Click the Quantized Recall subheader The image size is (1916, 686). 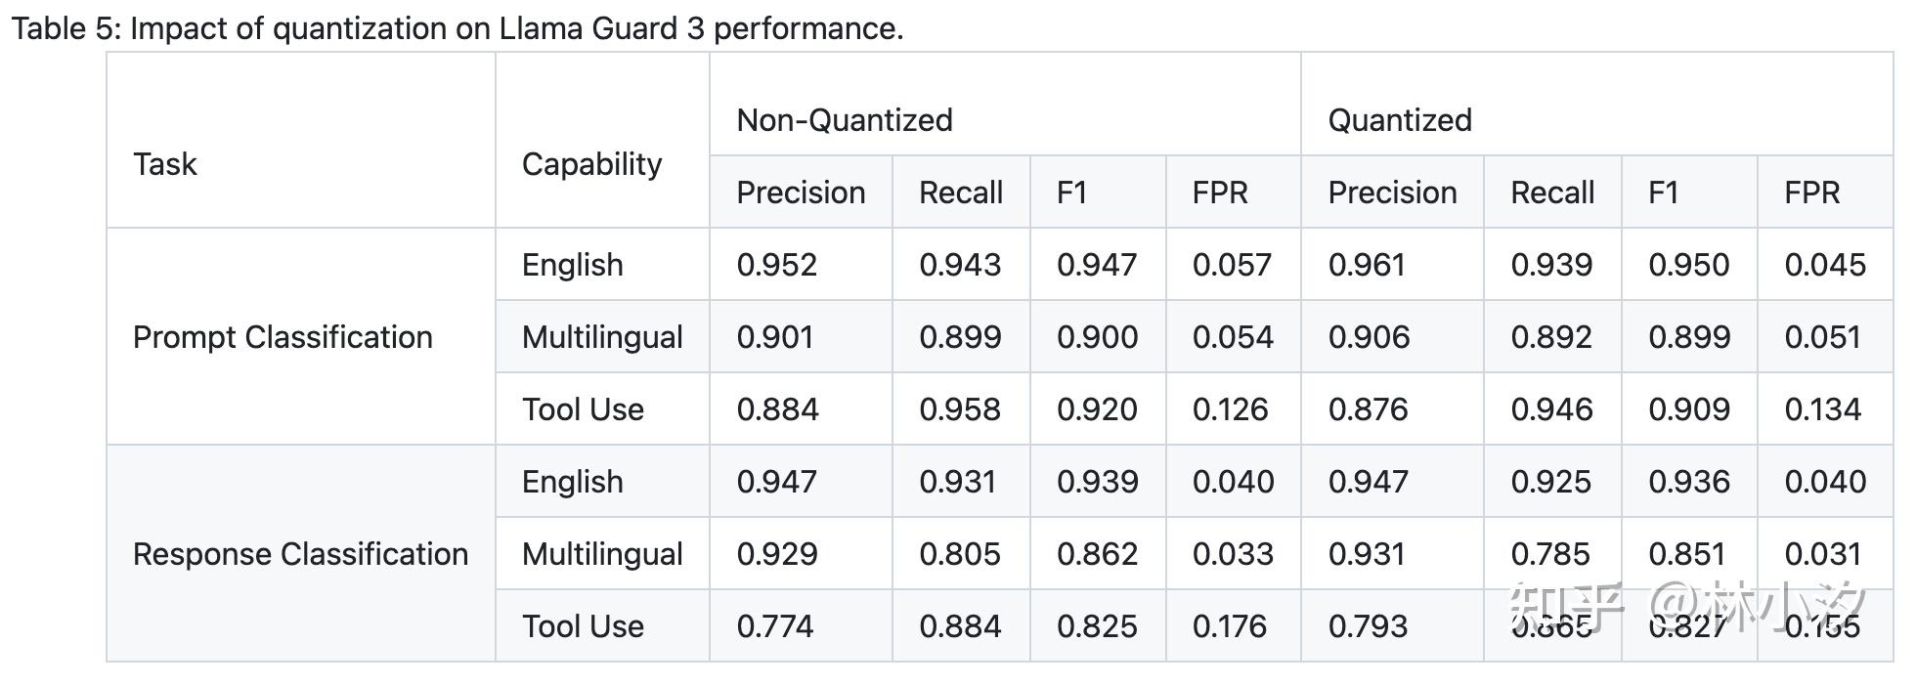1551,193
